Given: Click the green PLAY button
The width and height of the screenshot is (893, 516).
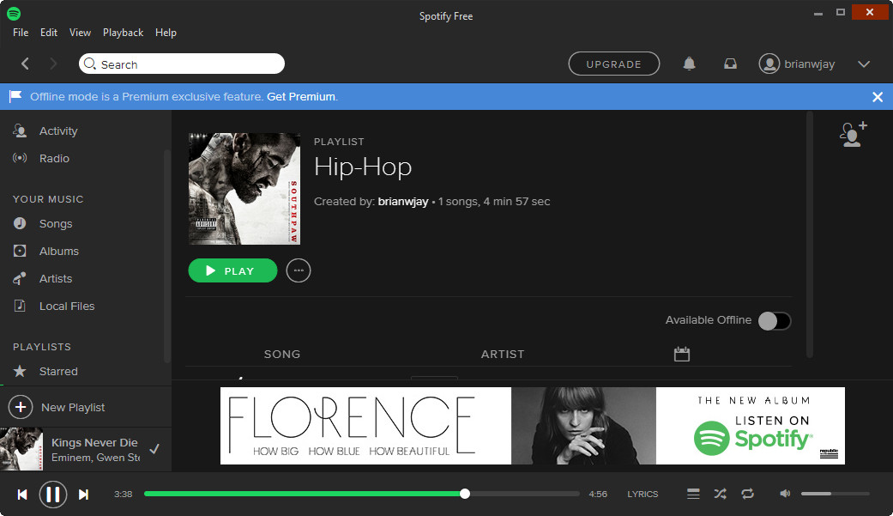Looking at the screenshot, I should coord(233,270).
